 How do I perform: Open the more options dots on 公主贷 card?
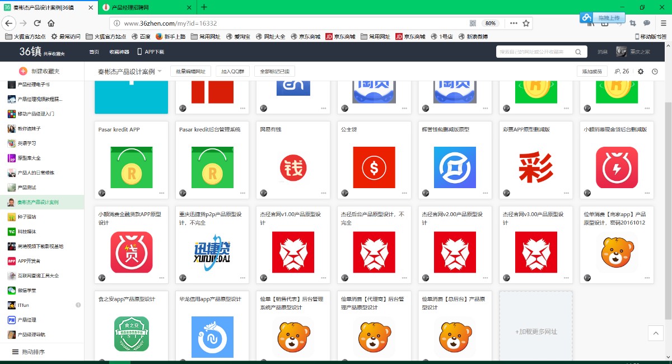(x=404, y=193)
